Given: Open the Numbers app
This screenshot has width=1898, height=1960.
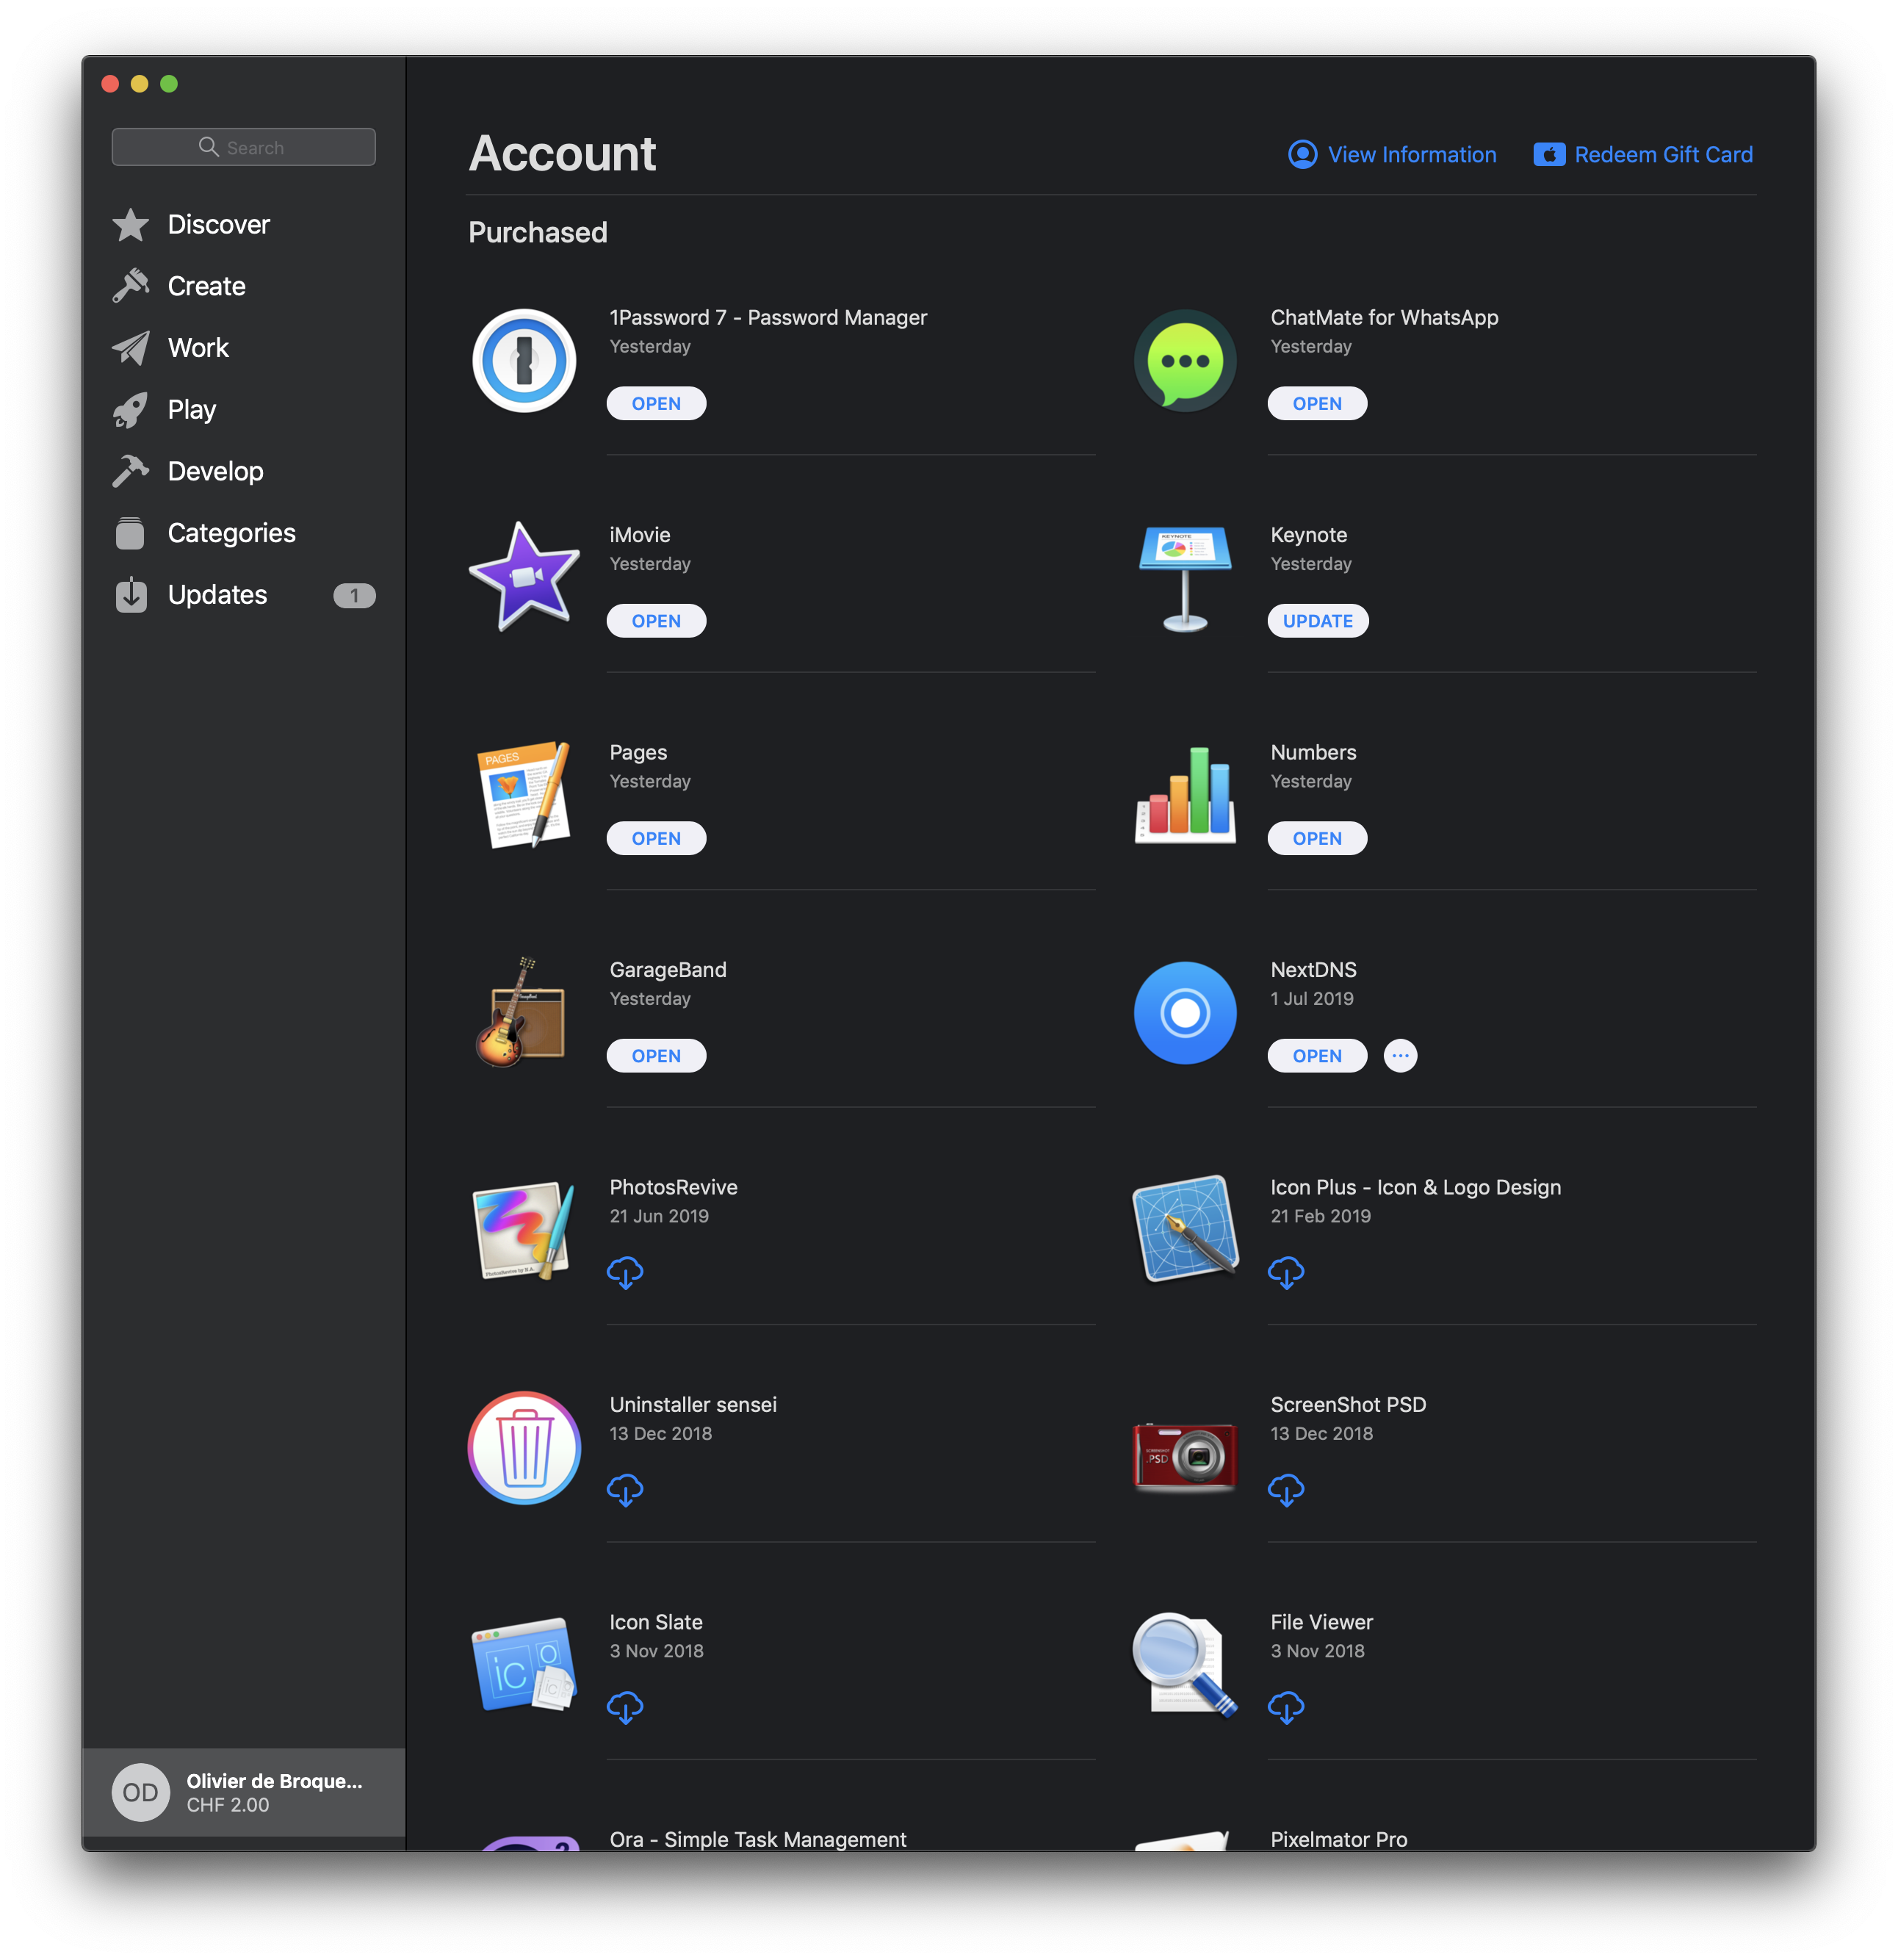Looking at the screenshot, I should tap(1316, 838).
